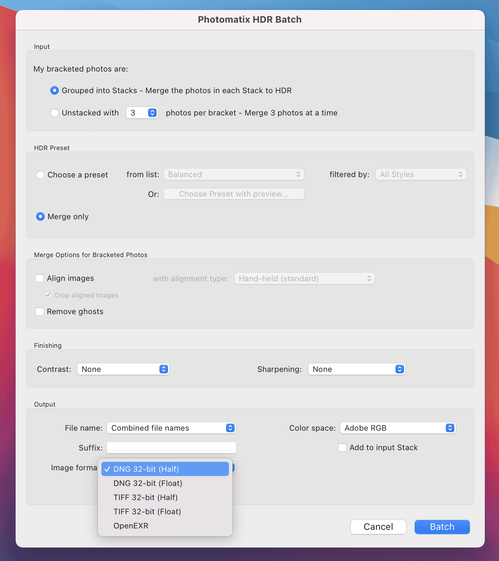Viewport: 499px width, 561px height.
Task: Select Grouped into Stacks radio option
Action: 54,91
